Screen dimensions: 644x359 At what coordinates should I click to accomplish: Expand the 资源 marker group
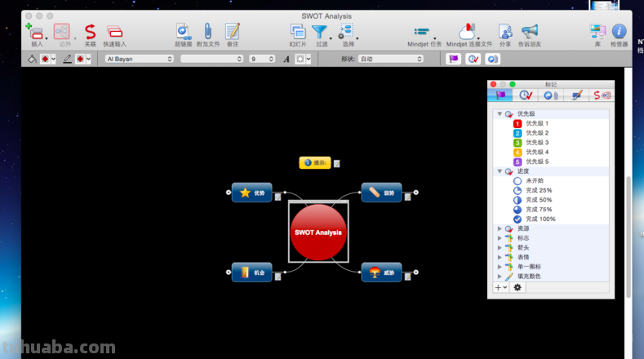[500, 228]
